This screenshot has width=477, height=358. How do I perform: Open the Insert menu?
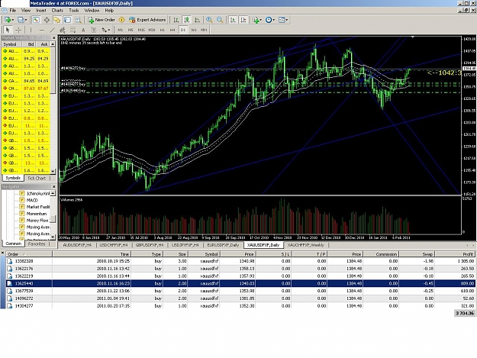[41, 11]
